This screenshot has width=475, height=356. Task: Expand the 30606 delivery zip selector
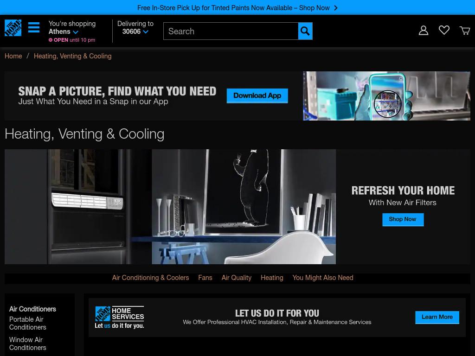pyautogui.click(x=135, y=32)
